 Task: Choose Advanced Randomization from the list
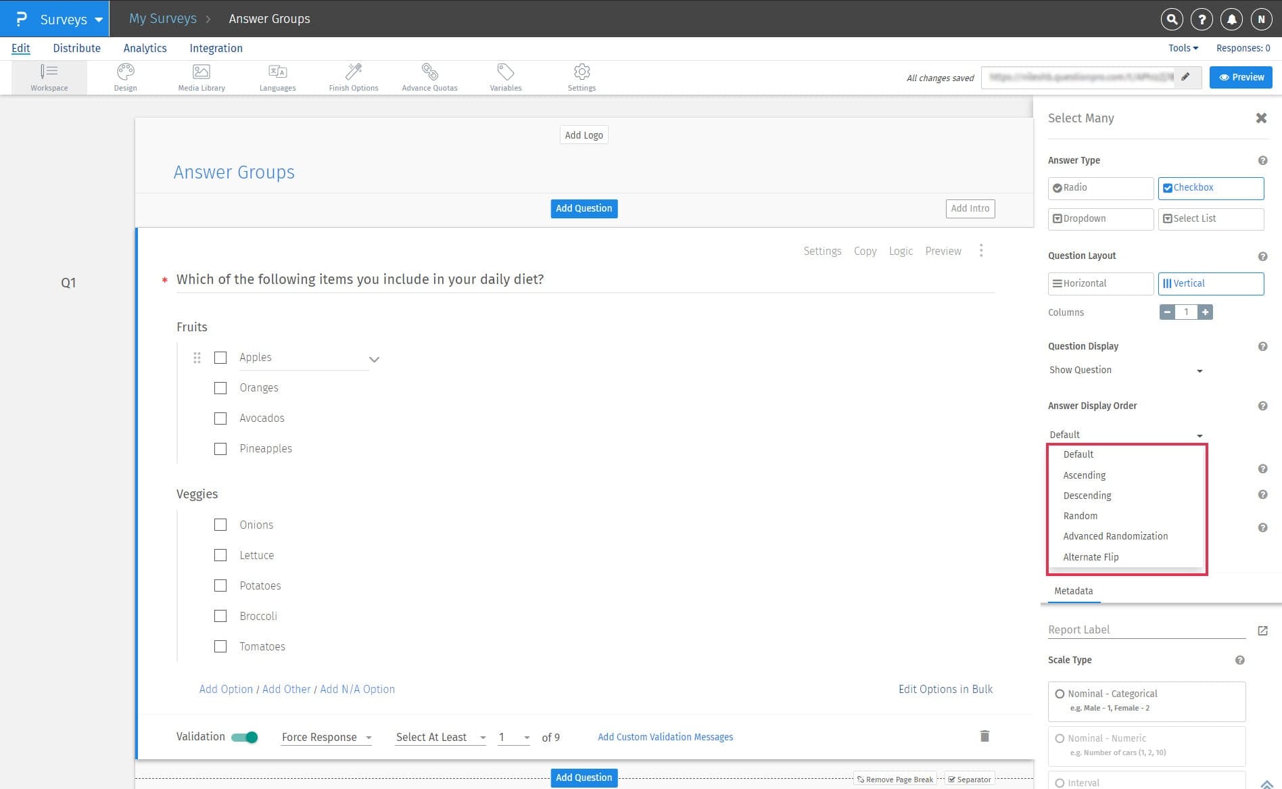[x=1116, y=536]
